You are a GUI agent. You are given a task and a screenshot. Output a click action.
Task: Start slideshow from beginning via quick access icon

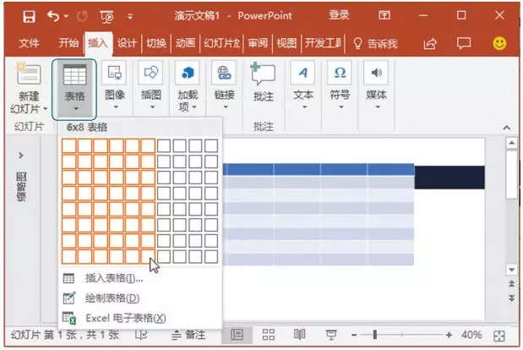[106, 16]
